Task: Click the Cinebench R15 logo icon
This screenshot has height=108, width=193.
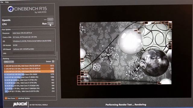Action: pos(11,9)
